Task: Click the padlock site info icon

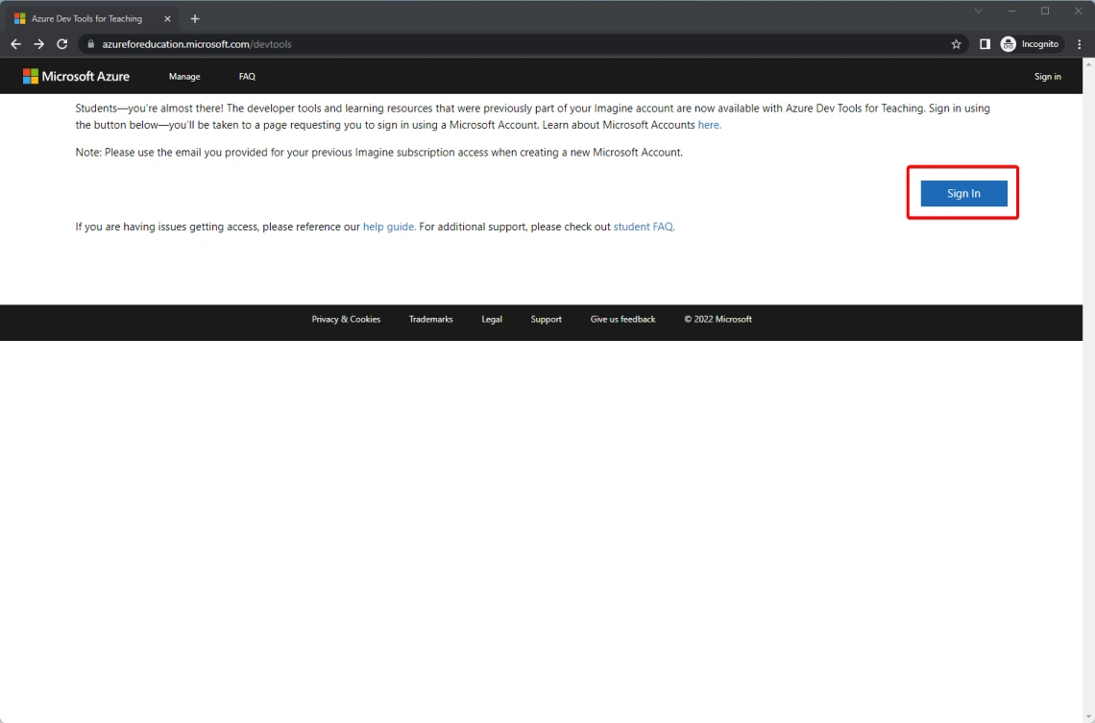Action: tap(90, 44)
